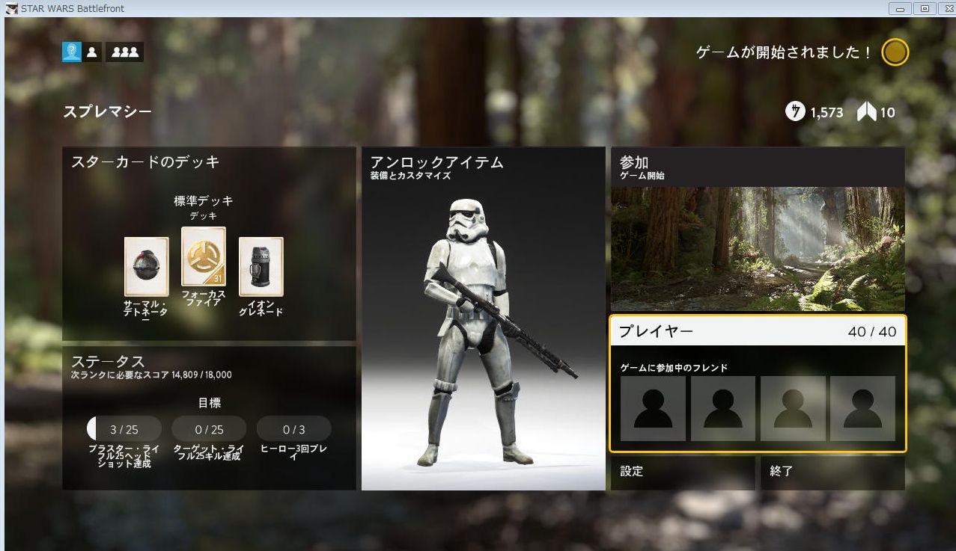Image resolution: width=956 pixels, height=551 pixels.
Task: Open the three-person party group icon
Action: [124, 52]
